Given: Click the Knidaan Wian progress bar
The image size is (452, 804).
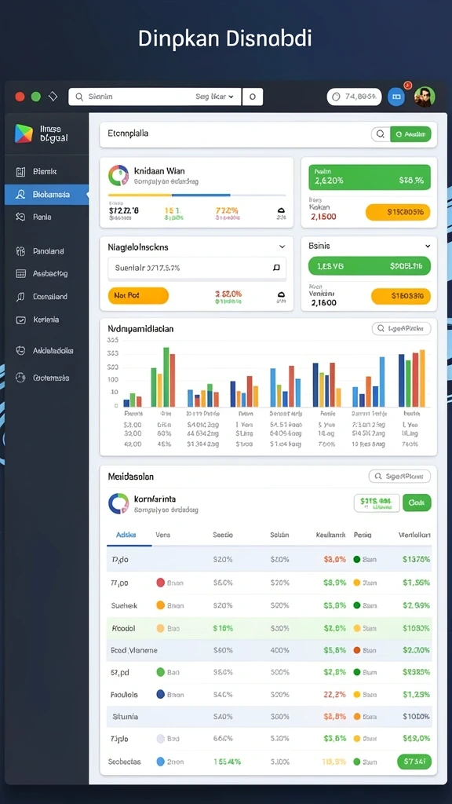Looking at the screenshot, I should (197, 196).
